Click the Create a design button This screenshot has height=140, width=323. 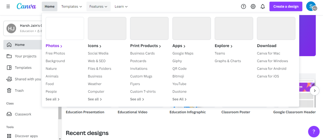tap(286, 6)
